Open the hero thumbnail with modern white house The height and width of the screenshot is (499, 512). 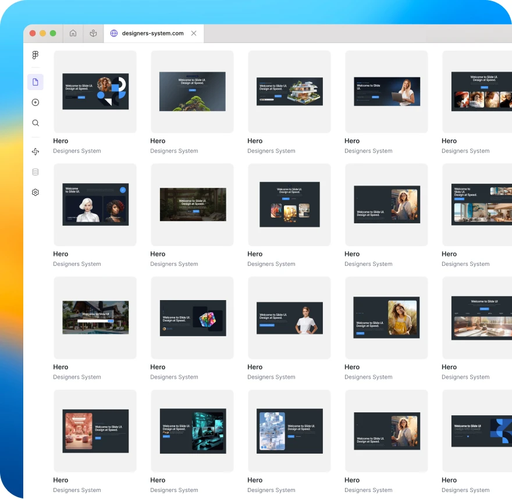tap(289, 91)
